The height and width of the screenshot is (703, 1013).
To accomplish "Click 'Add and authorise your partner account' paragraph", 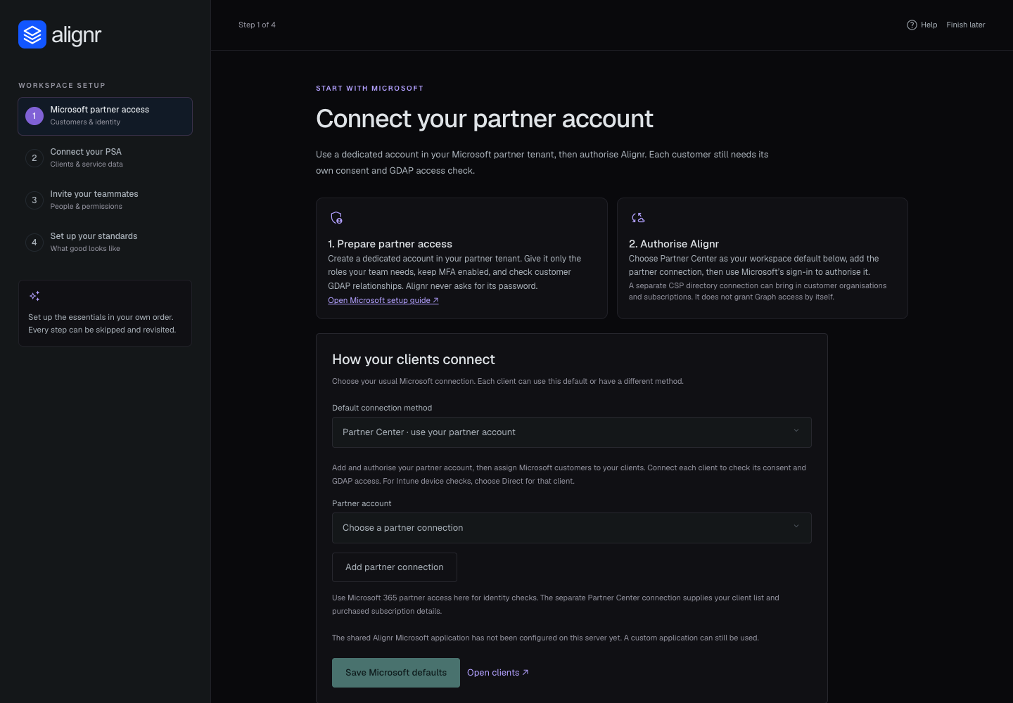I will (x=569, y=475).
